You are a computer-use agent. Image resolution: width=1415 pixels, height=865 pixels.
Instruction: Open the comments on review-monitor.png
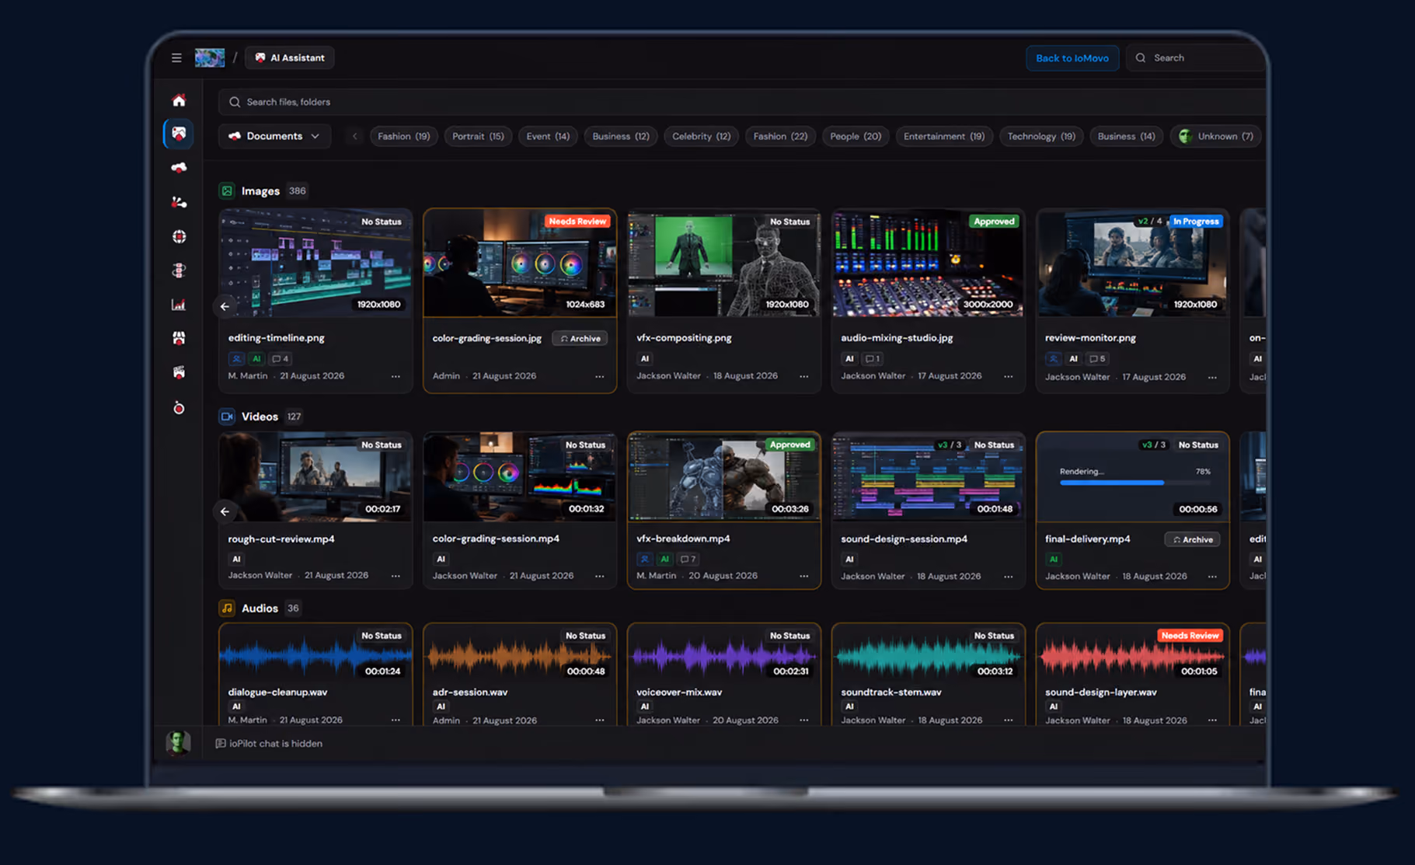click(1097, 359)
